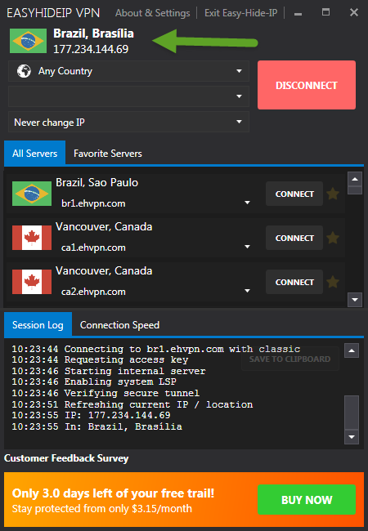
Task: Click server list scrollbar up arrow
Action: [x=355, y=179]
